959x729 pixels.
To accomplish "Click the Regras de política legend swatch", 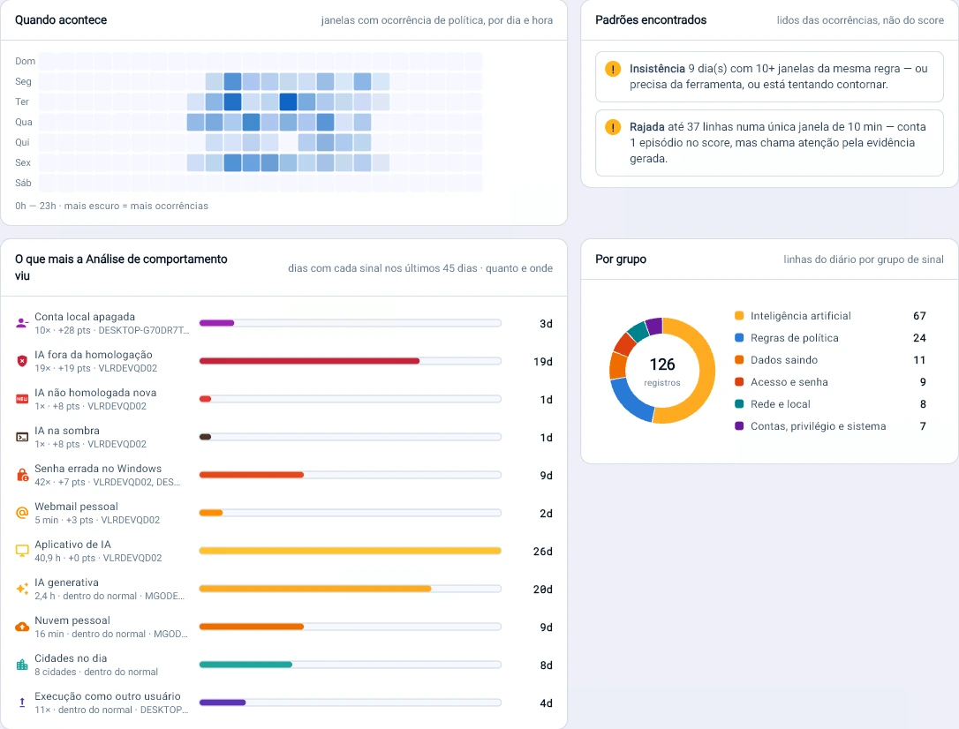I will [x=739, y=338].
